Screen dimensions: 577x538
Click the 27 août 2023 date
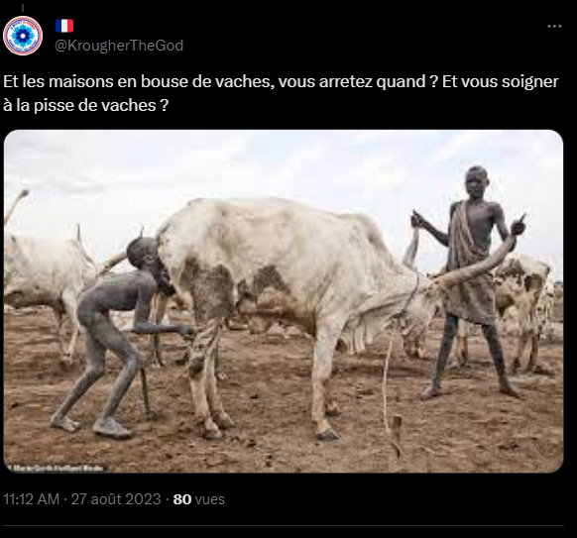tap(116, 499)
